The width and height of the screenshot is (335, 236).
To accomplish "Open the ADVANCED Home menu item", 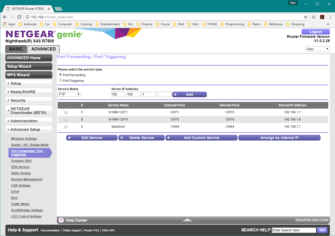I will pos(29,58).
